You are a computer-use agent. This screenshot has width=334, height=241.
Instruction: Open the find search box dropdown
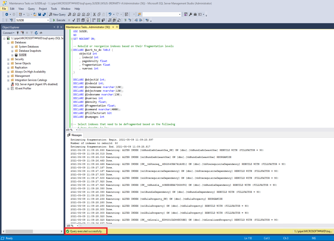180,14
